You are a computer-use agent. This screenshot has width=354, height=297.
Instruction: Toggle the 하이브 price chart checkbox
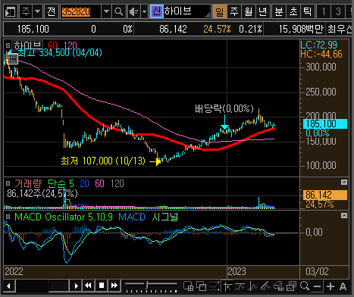click(x=8, y=45)
